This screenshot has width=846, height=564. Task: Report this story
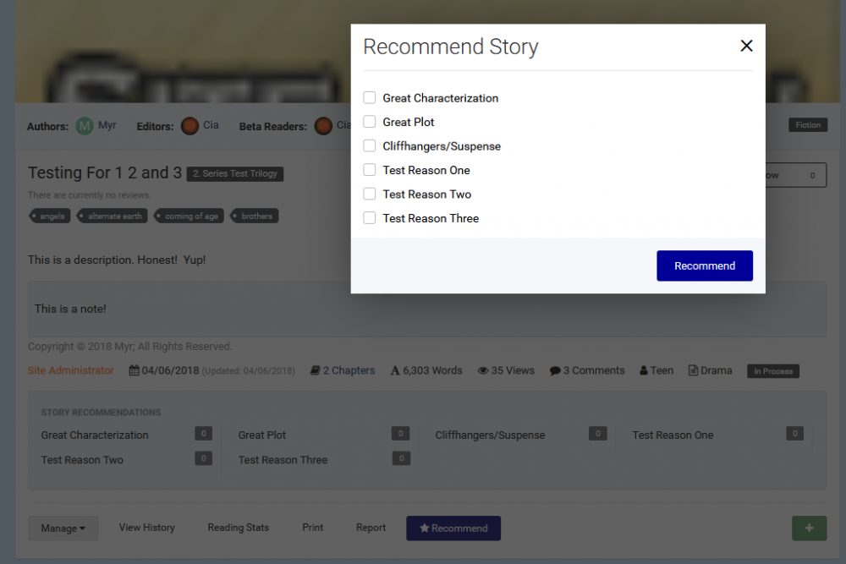[371, 528]
